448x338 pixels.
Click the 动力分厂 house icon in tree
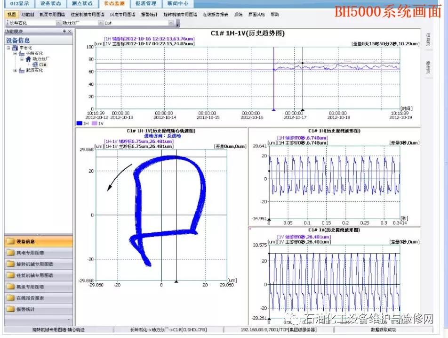tap(28, 59)
